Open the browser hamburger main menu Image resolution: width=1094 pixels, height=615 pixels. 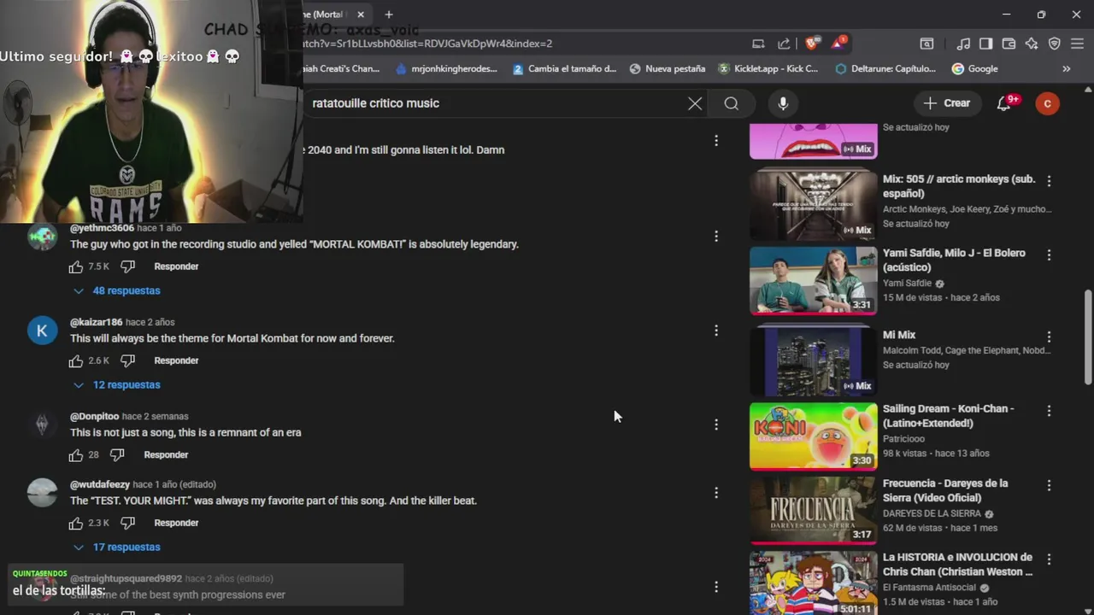[1077, 44]
